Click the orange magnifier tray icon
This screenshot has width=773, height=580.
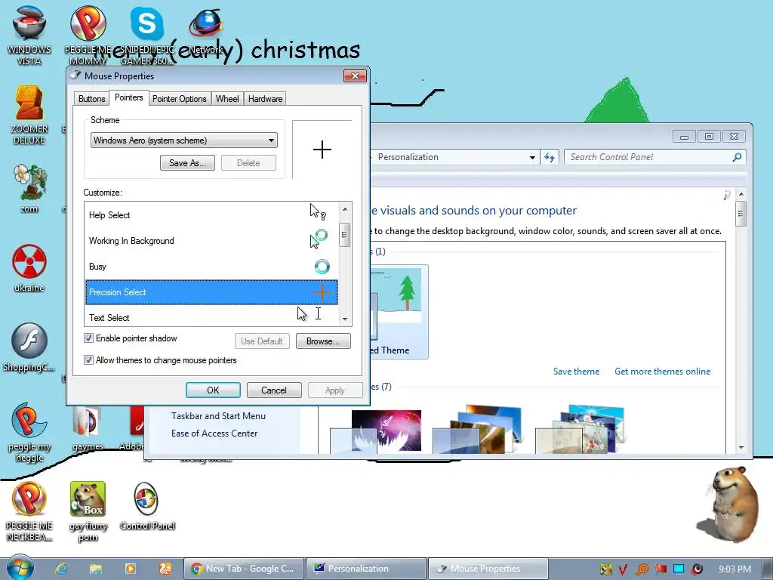click(642, 569)
